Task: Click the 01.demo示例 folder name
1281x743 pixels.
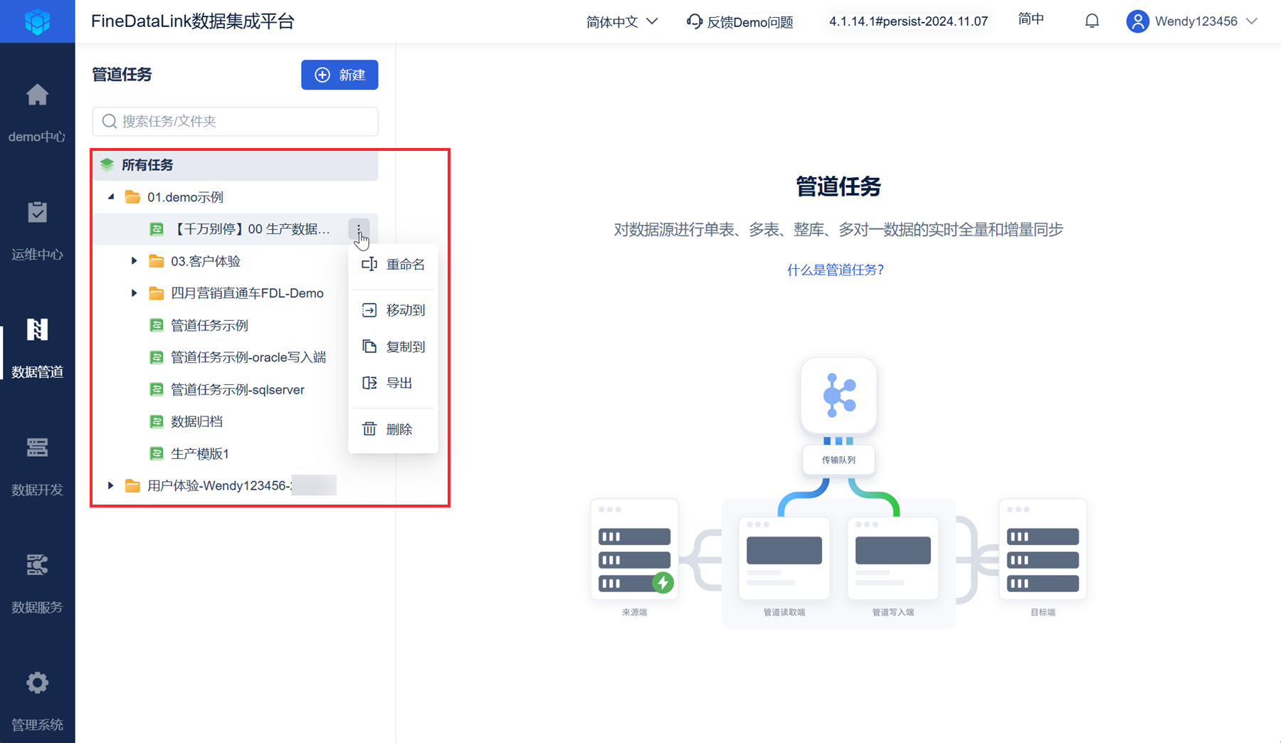Action: (x=185, y=197)
